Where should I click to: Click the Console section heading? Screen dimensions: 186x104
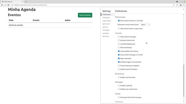point(118,33)
